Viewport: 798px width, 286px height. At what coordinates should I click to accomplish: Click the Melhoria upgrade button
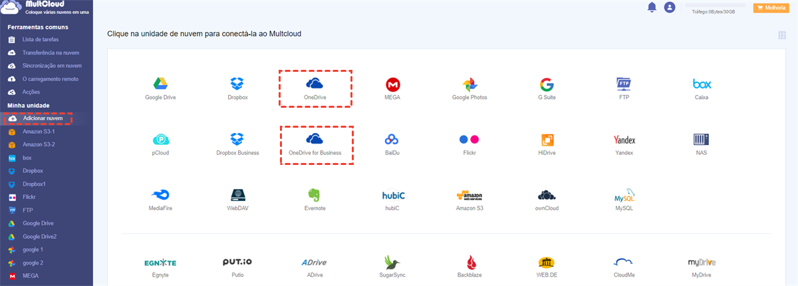pos(771,8)
